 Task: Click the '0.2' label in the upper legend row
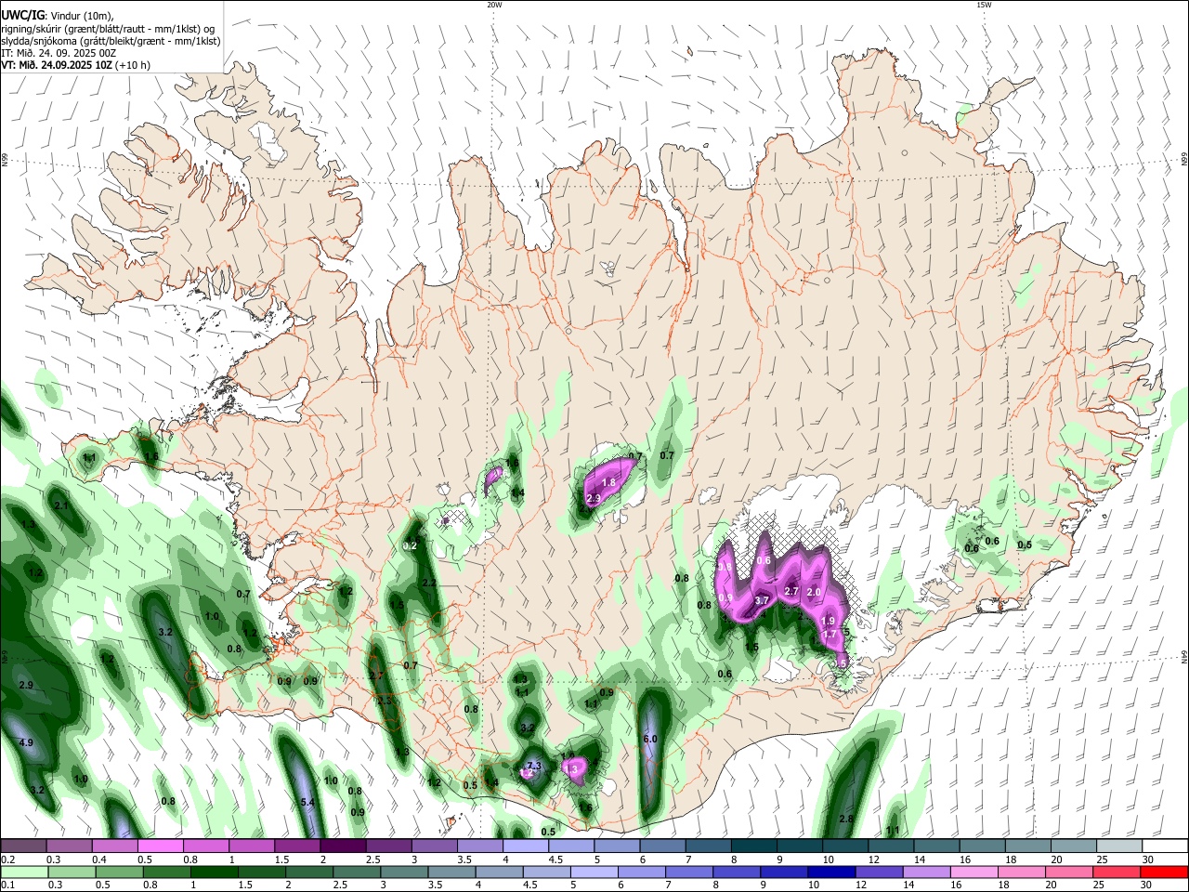click(8, 859)
